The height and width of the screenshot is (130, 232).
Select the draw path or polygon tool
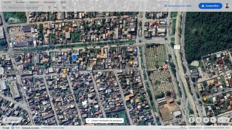[56, 8]
